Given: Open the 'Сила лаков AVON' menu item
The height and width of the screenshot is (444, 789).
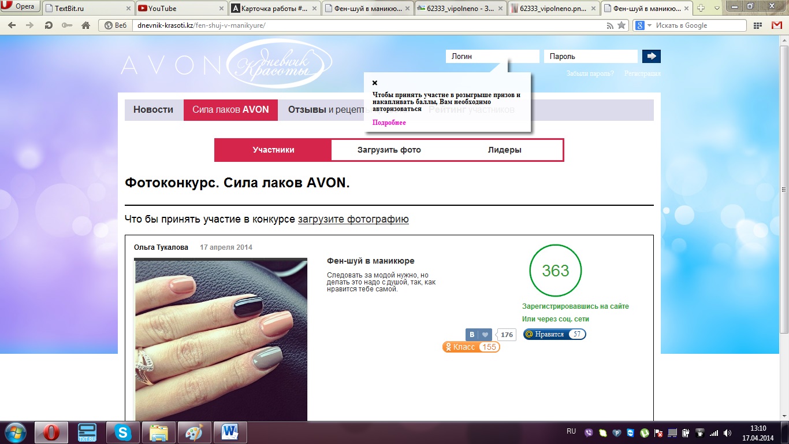Looking at the screenshot, I should pyautogui.click(x=230, y=110).
